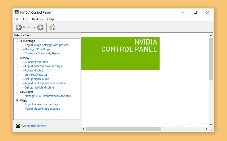The height and width of the screenshot is (141, 227).
Task: Select Manage GPU Performance Counters
Action: (48, 96)
